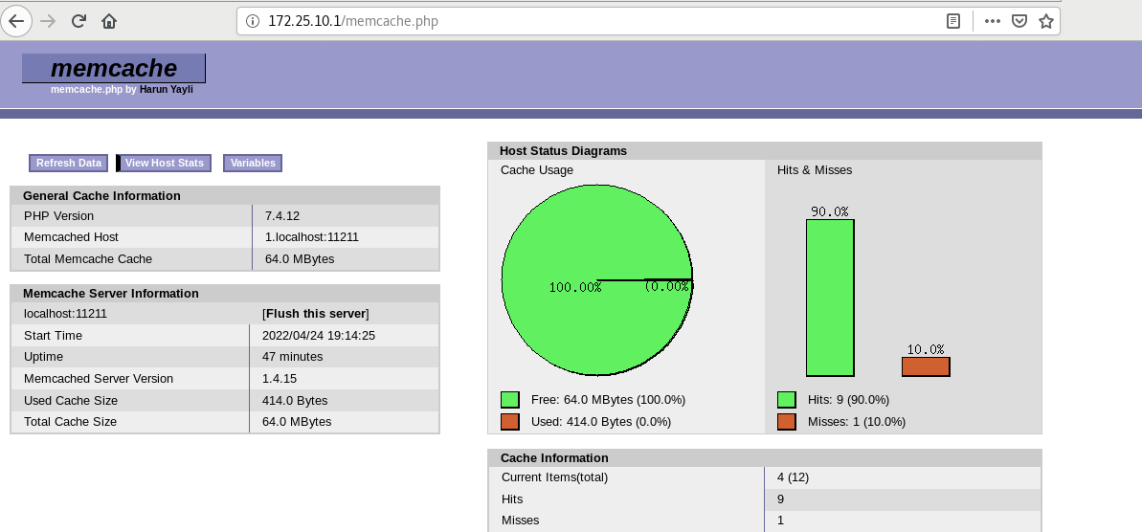Select the start time 2022/04/24 19:14:25
1142x532 pixels.
pyautogui.click(x=318, y=336)
